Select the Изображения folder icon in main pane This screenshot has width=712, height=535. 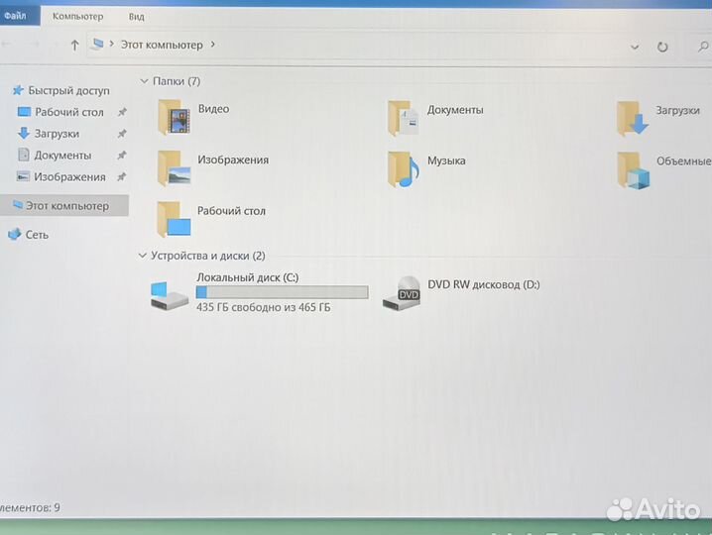(174, 168)
